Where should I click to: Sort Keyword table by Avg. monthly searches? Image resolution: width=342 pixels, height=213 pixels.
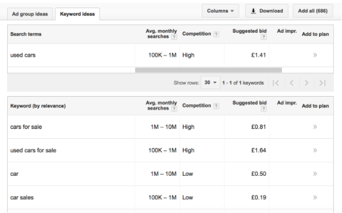[x=161, y=105]
